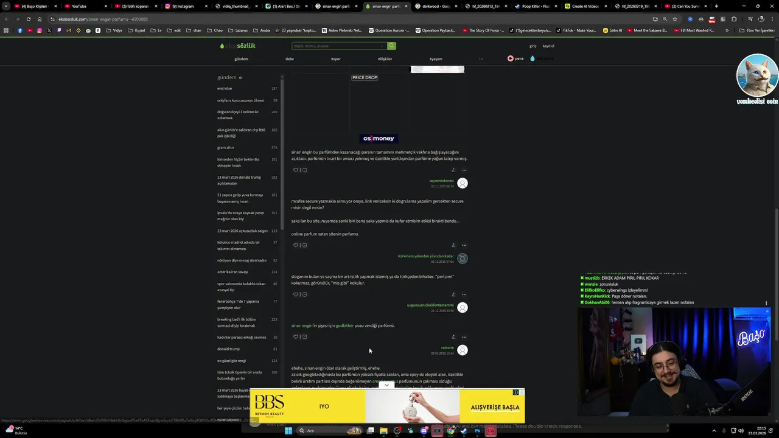Click the ekşi sözlük logo

[x=238, y=46]
